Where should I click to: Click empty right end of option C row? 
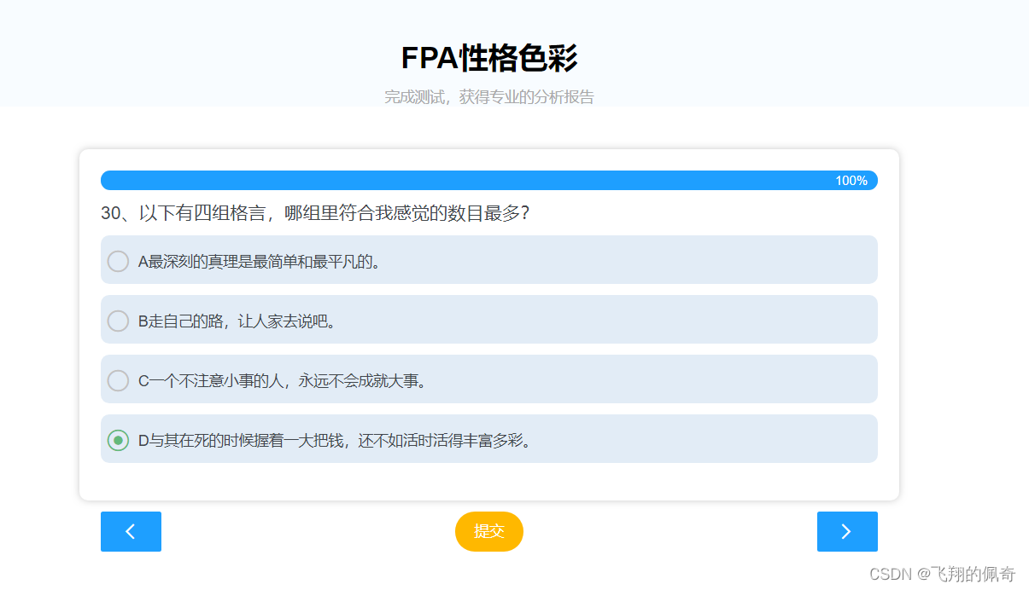pos(811,379)
